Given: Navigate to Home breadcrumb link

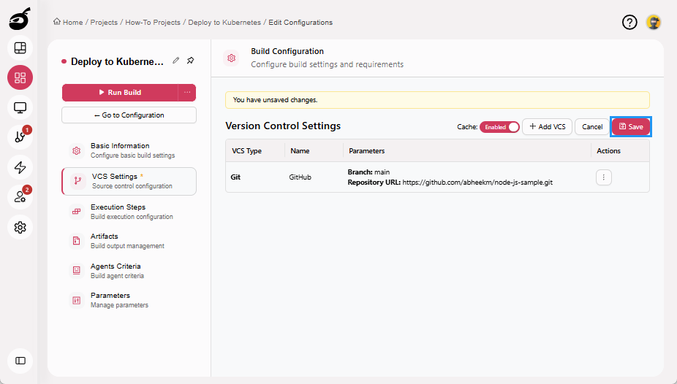Looking at the screenshot, I should 72,23.
